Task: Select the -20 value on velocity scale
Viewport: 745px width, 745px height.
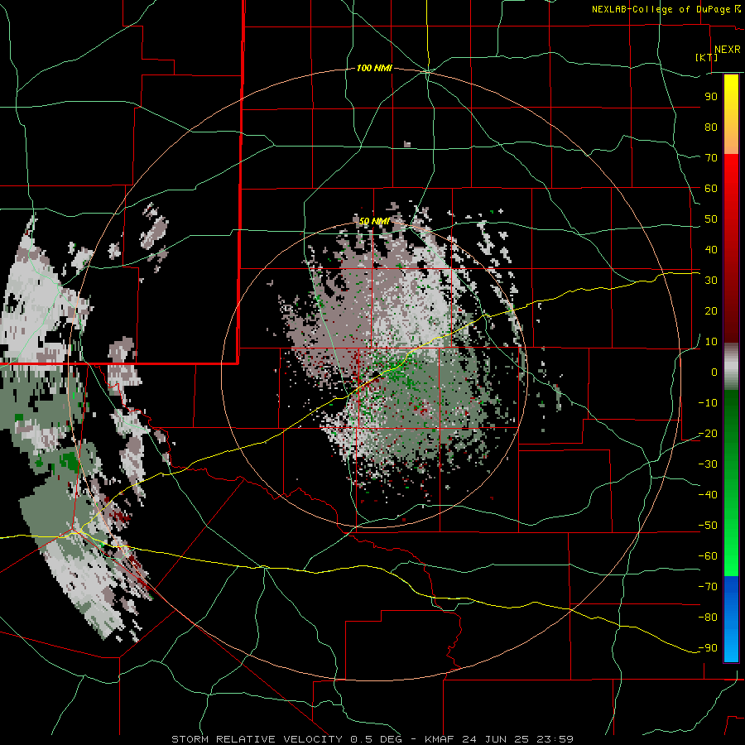Action: [x=708, y=433]
